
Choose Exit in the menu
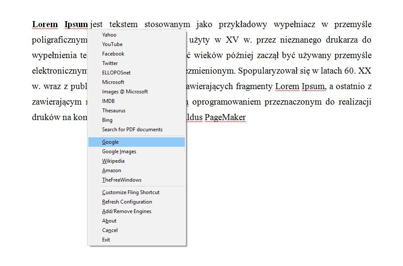(x=137, y=240)
